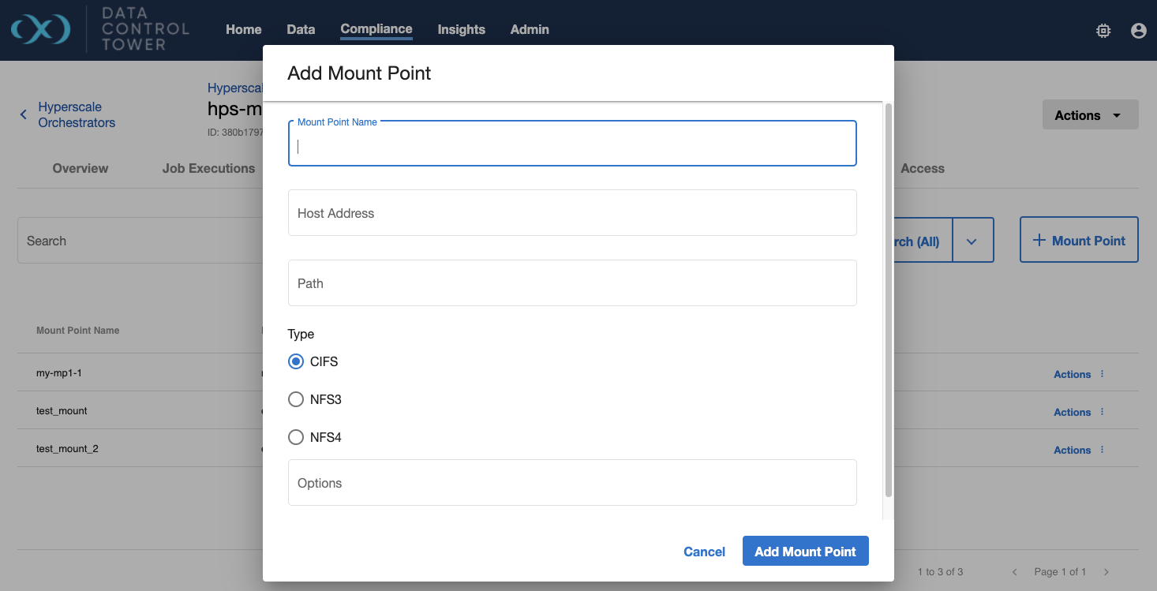The image size is (1157, 591).
Task: Open kebab menu for my-mp1-1 row
Action: click(x=1103, y=374)
